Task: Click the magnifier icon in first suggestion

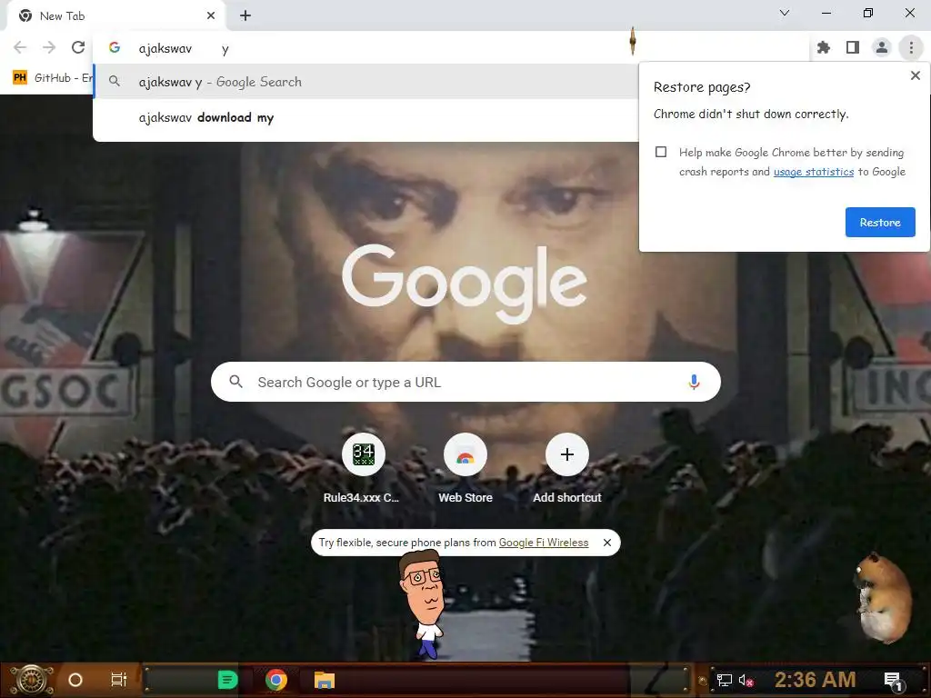Action: tap(115, 81)
